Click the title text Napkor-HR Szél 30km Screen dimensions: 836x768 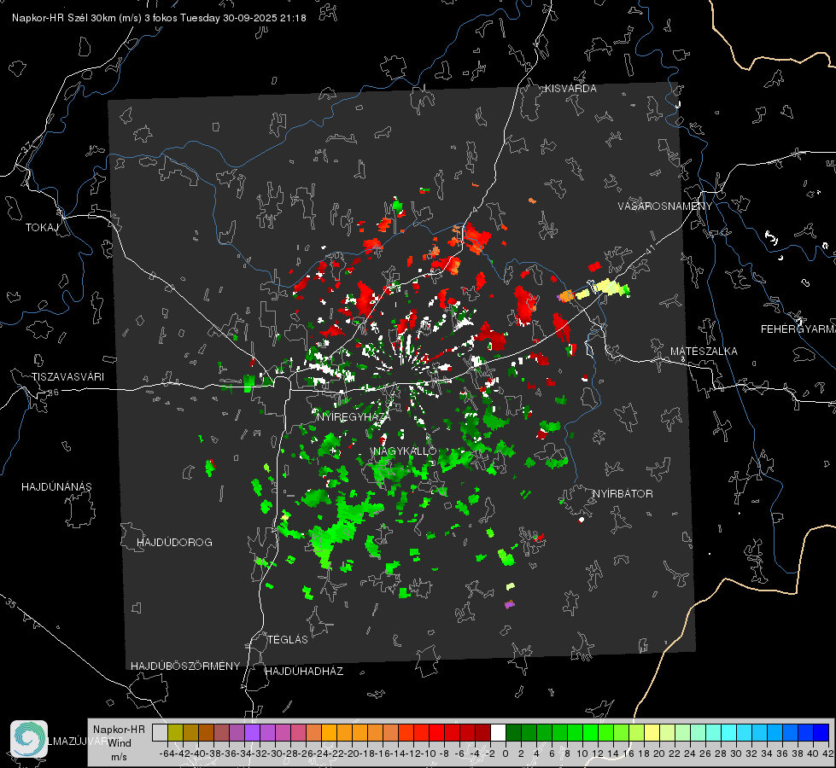(x=61, y=18)
